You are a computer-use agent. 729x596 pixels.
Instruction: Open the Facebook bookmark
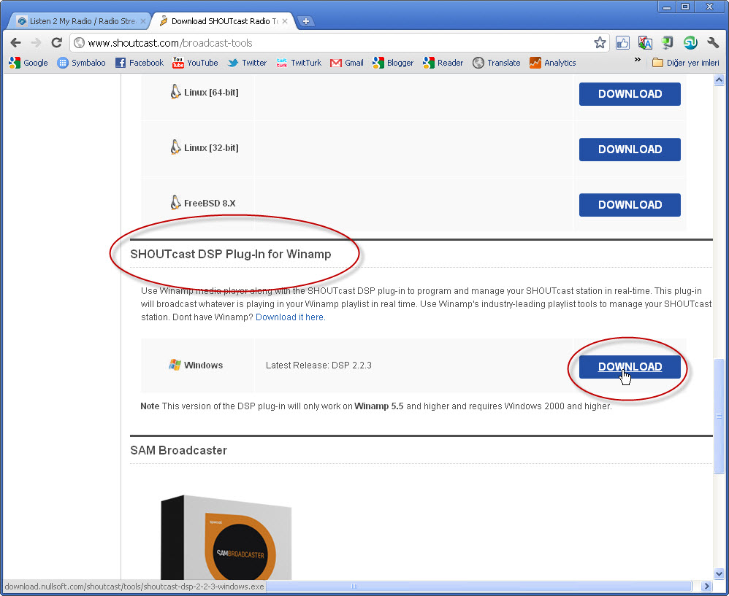point(140,63)
